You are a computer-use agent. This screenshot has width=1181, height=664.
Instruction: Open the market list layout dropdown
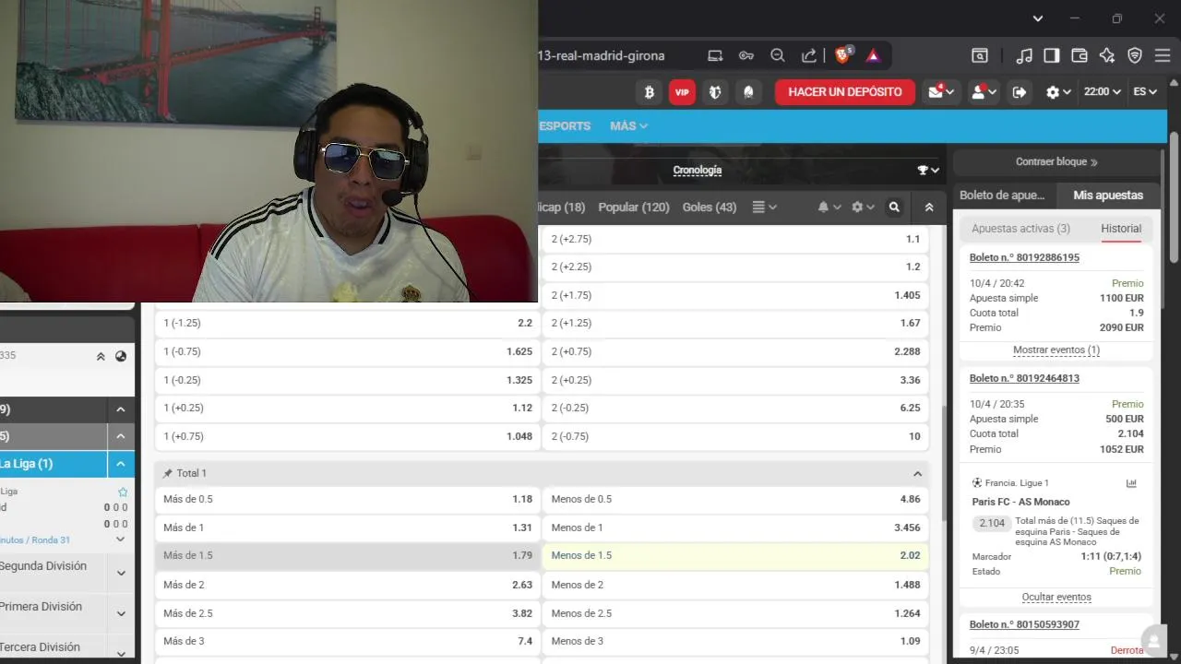(x=765, y=207)
